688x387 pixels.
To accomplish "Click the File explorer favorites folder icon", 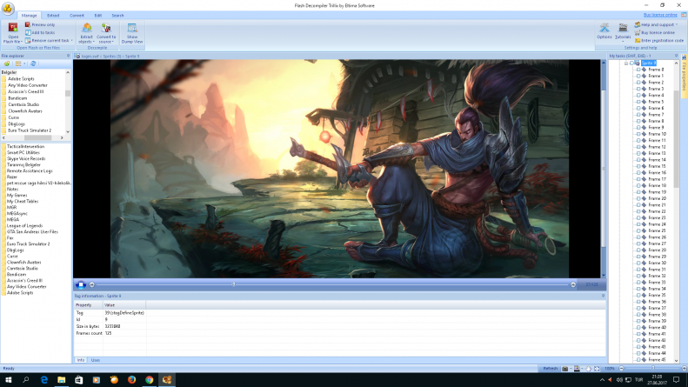I will click(7, 63).
